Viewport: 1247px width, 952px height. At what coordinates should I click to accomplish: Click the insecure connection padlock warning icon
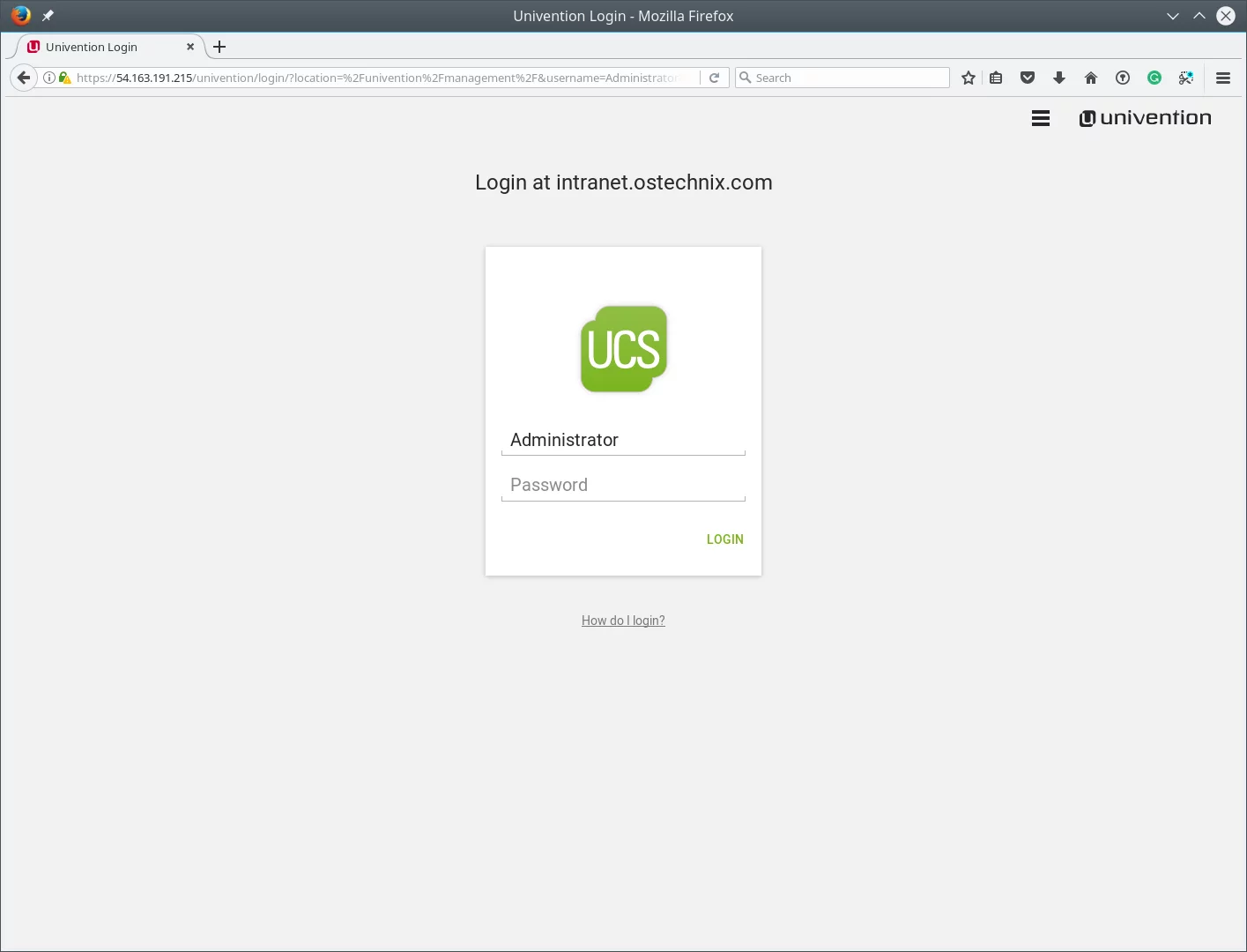(64, 78)
